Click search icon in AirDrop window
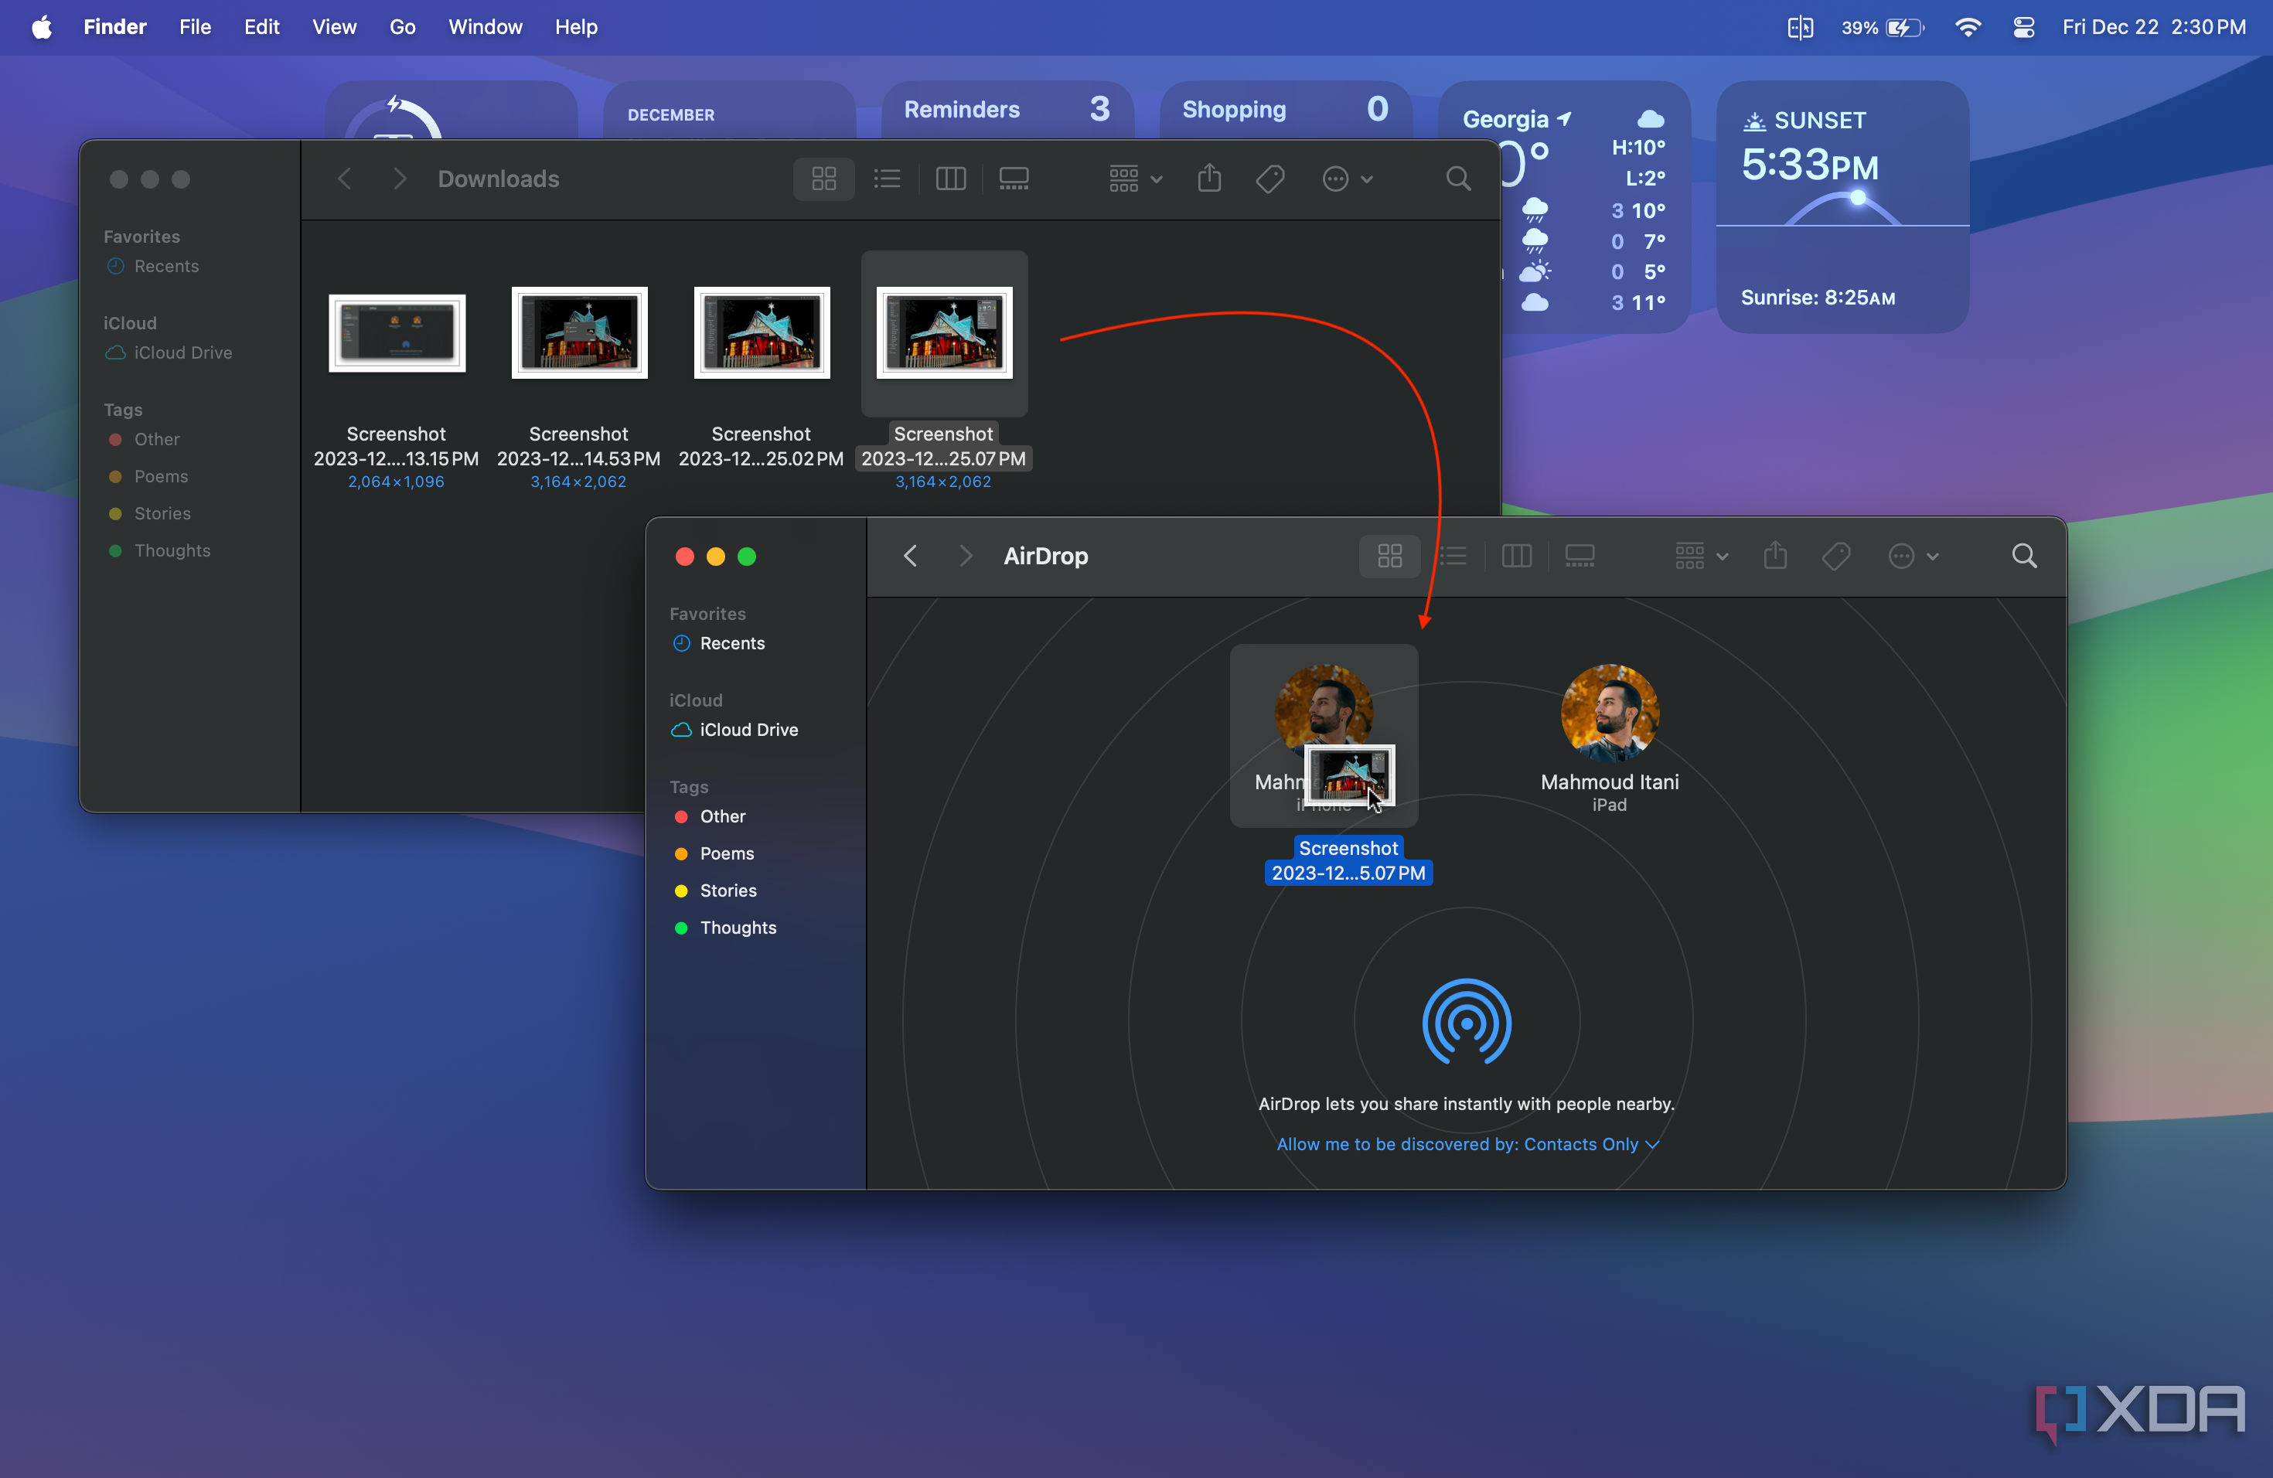This screenshot has height=1478, width=2273. (x=2024, y=556)
